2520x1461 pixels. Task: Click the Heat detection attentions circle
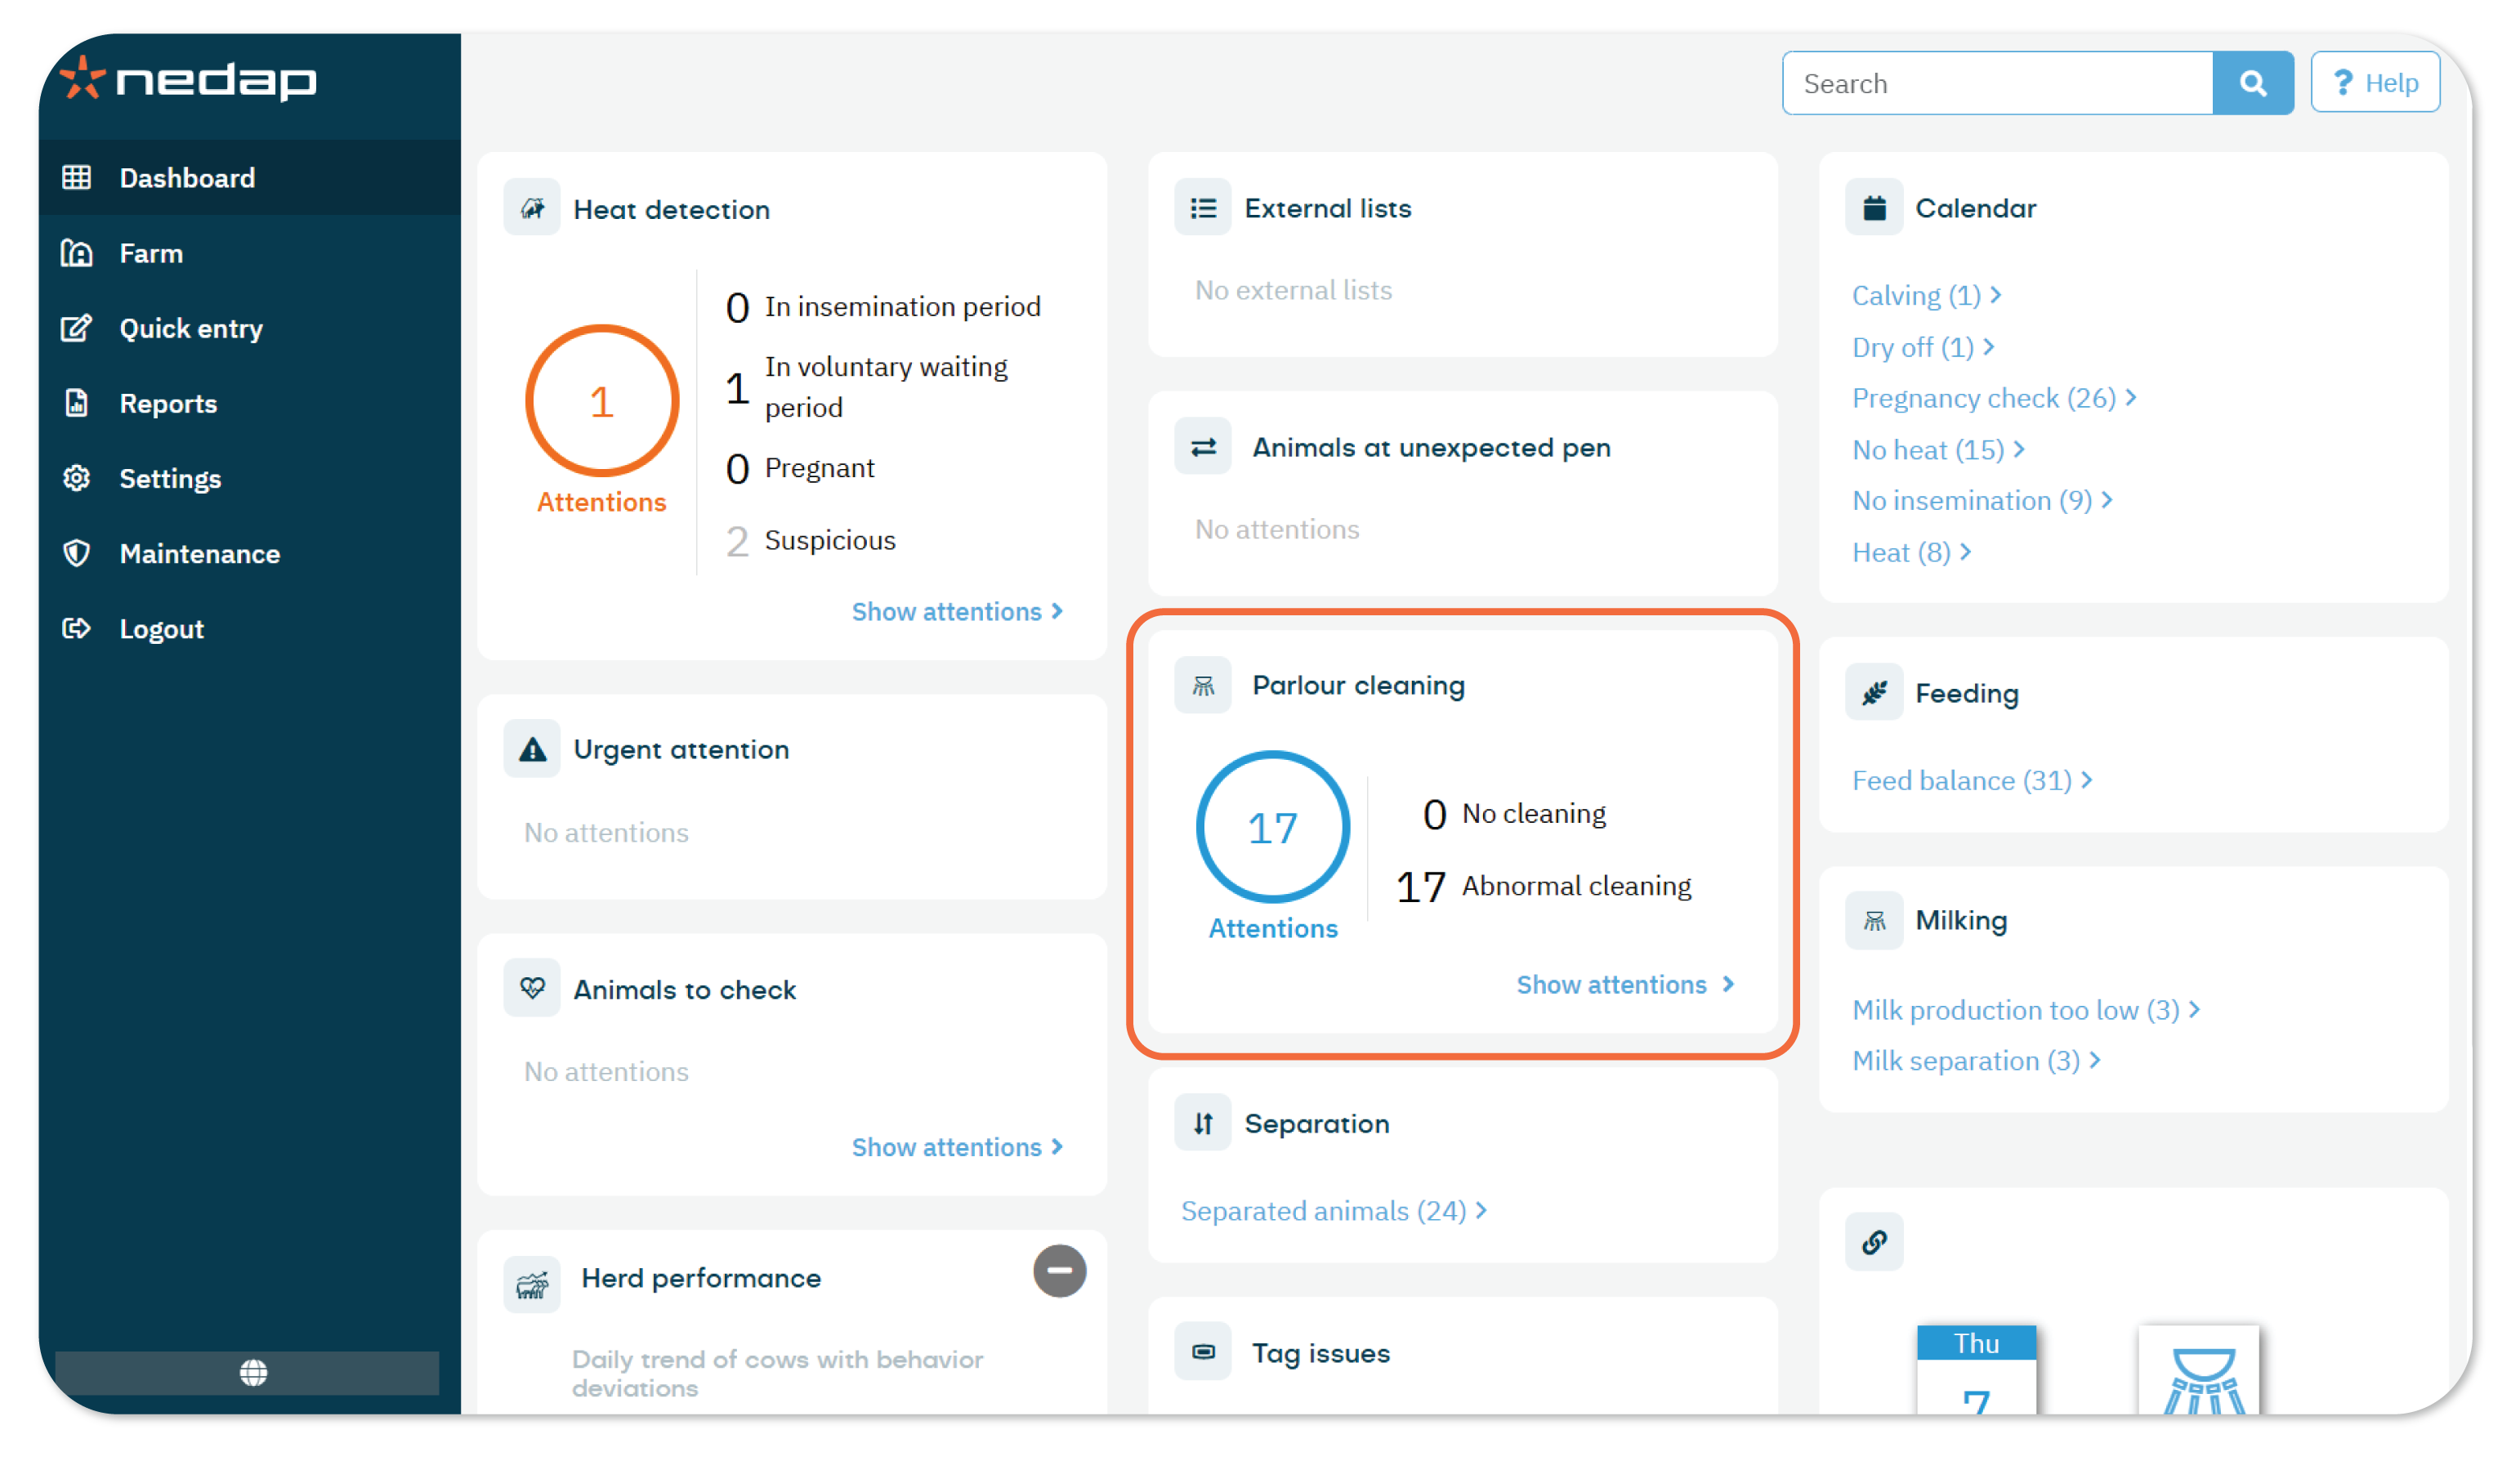602,401
